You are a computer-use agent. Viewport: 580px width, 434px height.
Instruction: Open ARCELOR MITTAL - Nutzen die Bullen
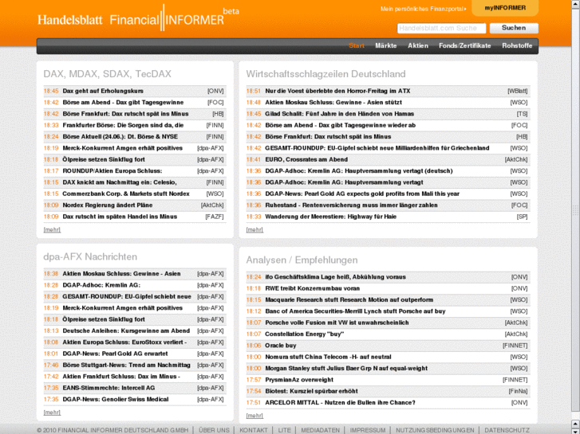[x=340, y=403]
